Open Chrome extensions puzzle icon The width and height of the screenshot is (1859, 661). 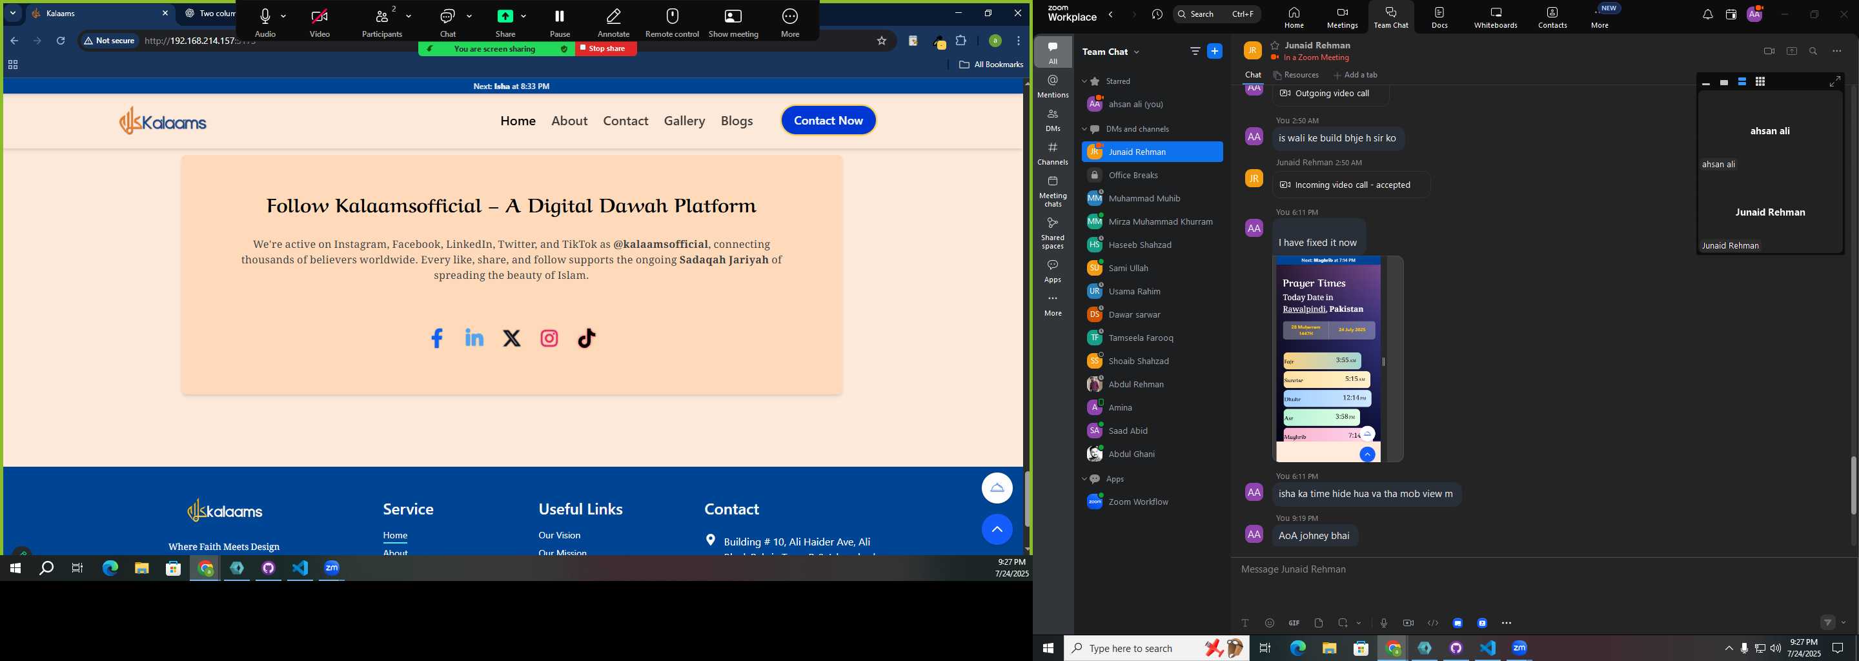tap(960, 41)
